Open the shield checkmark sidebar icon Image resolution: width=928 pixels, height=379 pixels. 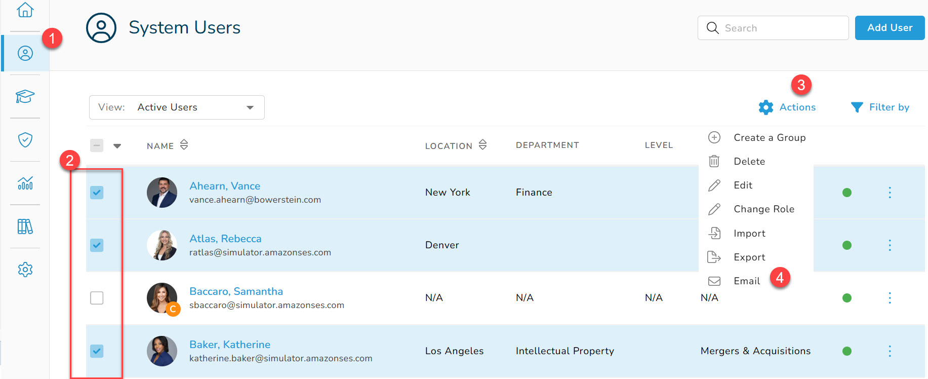pos(25,140)
